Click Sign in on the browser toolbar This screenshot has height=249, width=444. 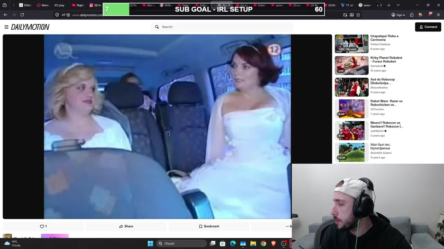[x=398, y=15]
